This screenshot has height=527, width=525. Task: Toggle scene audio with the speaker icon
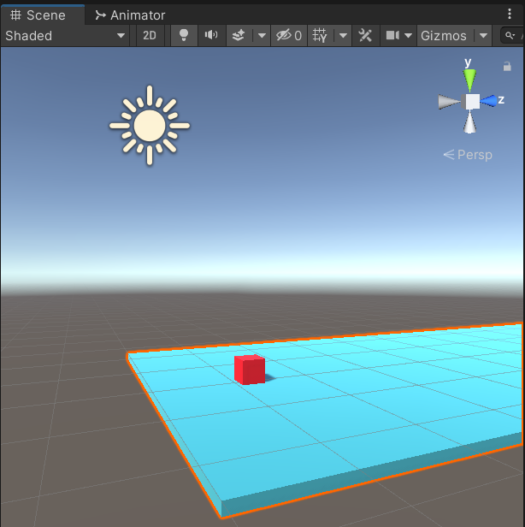pos(211,36)
